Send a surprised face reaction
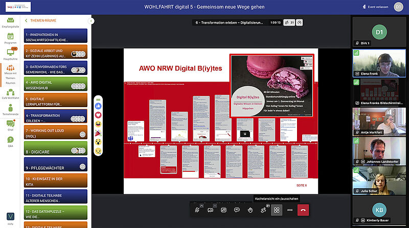Image resolution: width=409 pixels, height=228 pixels. 98,142
